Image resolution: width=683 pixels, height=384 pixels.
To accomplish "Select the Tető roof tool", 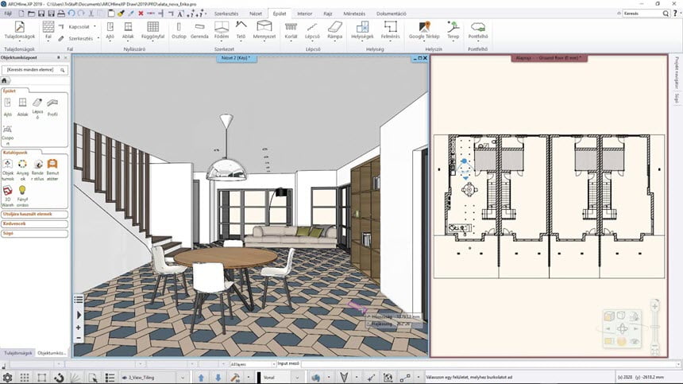I will pyautogui.click(x=241, y=30).
